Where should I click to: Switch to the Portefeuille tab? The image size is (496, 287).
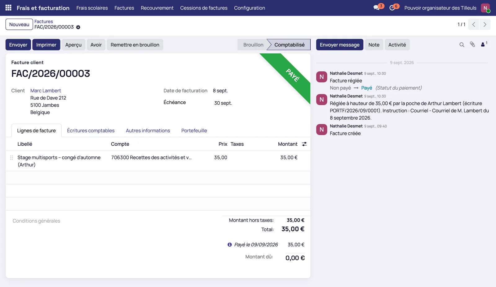tap(194, 130)
